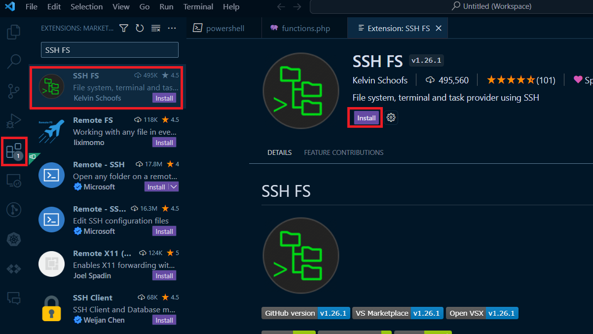Open the Views and More Actions menu

point(172,28)
